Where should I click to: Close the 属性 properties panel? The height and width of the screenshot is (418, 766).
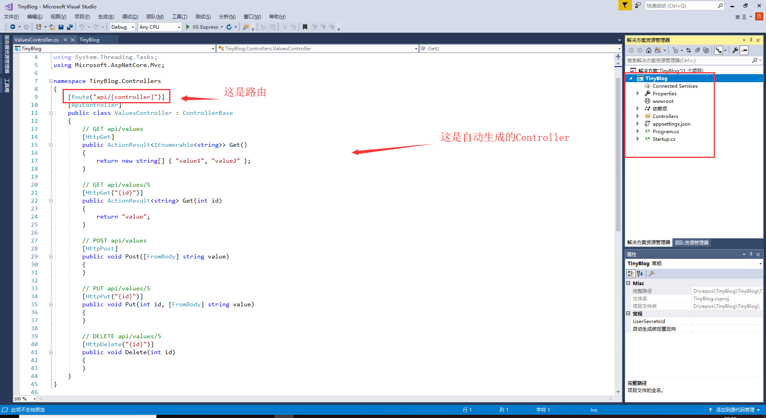pos(758,254)
